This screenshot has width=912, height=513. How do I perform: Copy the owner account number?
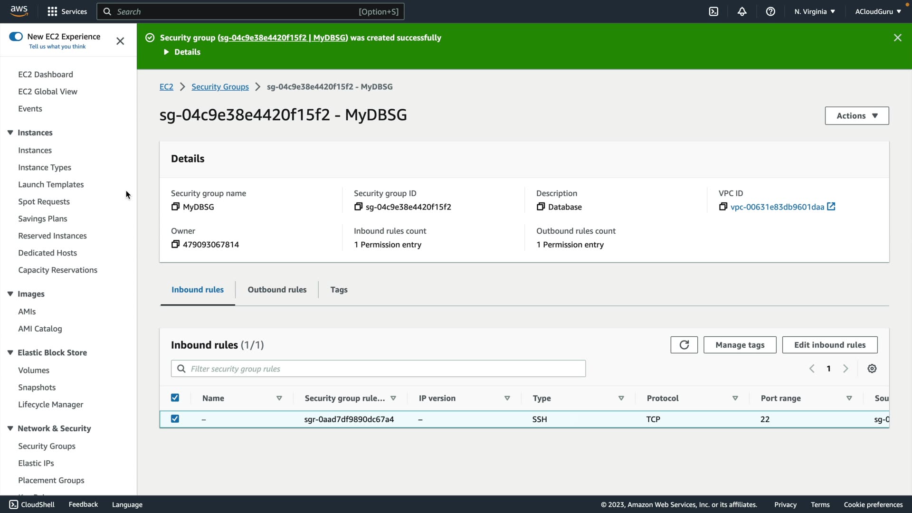[175, 244]
